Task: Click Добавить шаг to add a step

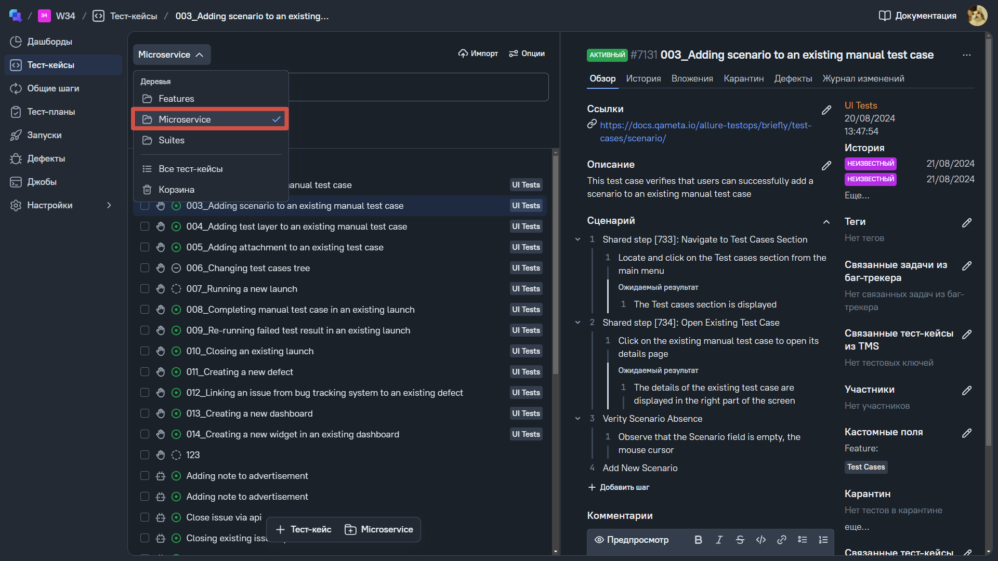Action: [619, 487]
